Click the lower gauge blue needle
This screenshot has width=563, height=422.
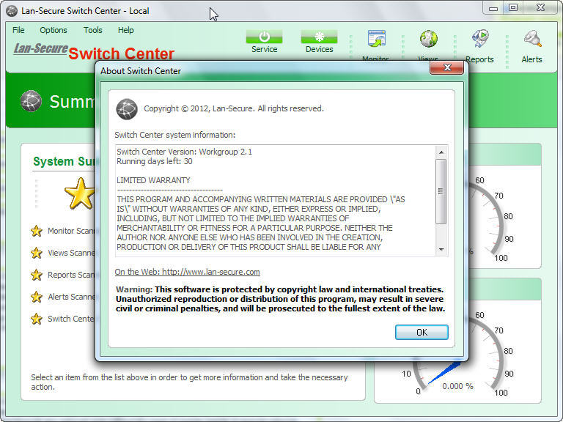[444, 373]
